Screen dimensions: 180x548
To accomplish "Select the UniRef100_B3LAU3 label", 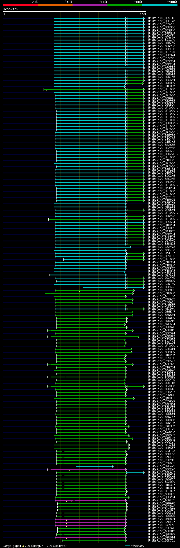I will click(x=161, y=472).
